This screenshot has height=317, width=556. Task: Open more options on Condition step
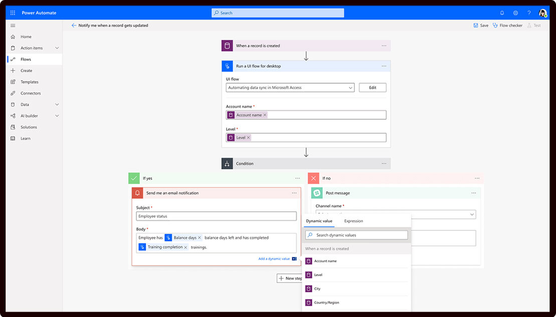pos(384,164)
